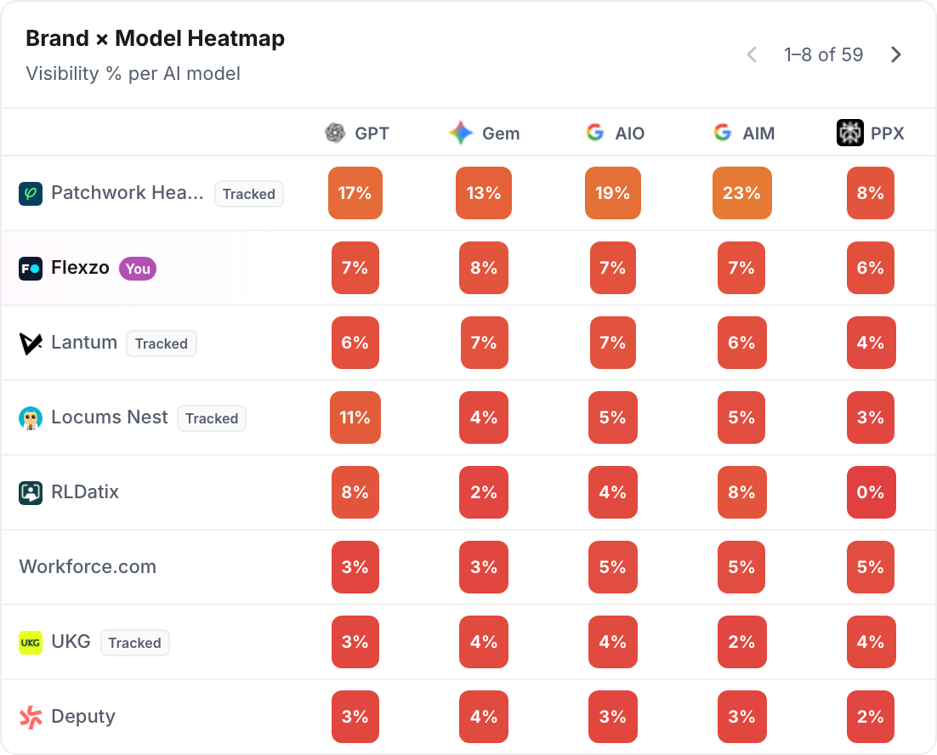Click the Perplexity icon in the PPX header
This screenshot has height=755, width=937.
[849, 133]
